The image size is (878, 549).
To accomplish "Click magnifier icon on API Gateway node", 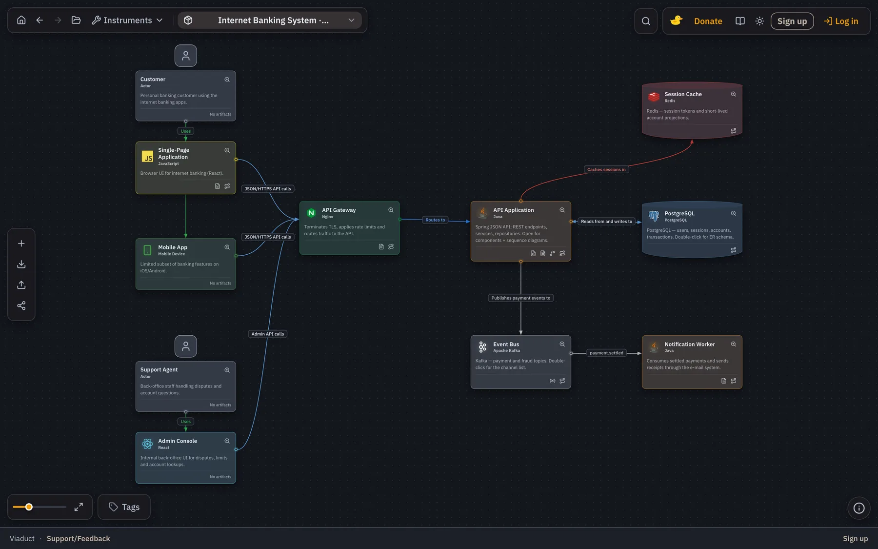I will click(391, 210).
